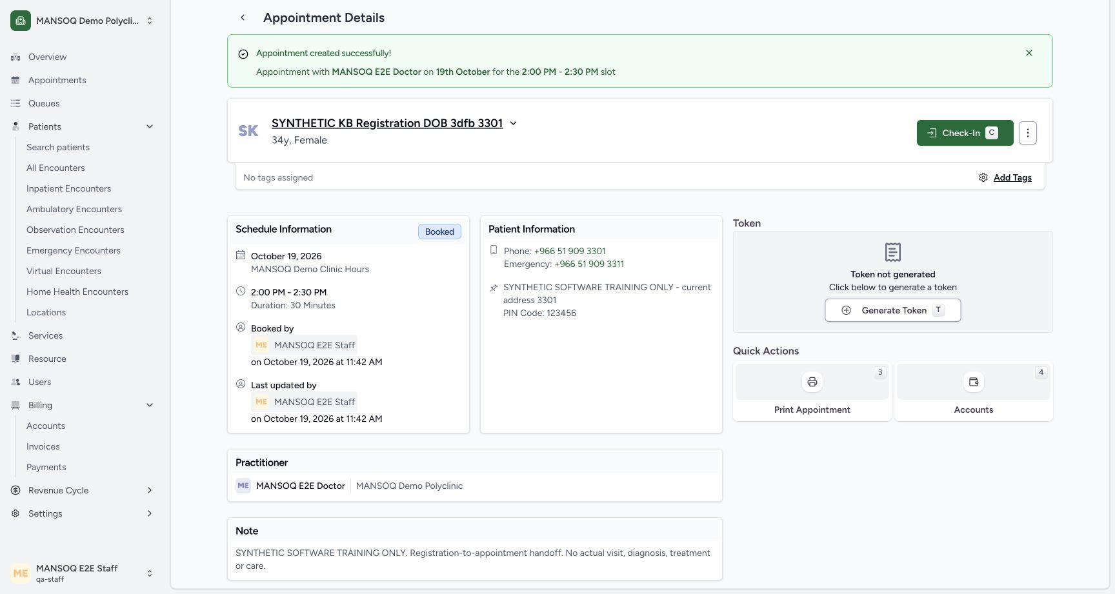
Task: Open Users in the sidebar
Action: pyautogui.click(x=39, y=382)
